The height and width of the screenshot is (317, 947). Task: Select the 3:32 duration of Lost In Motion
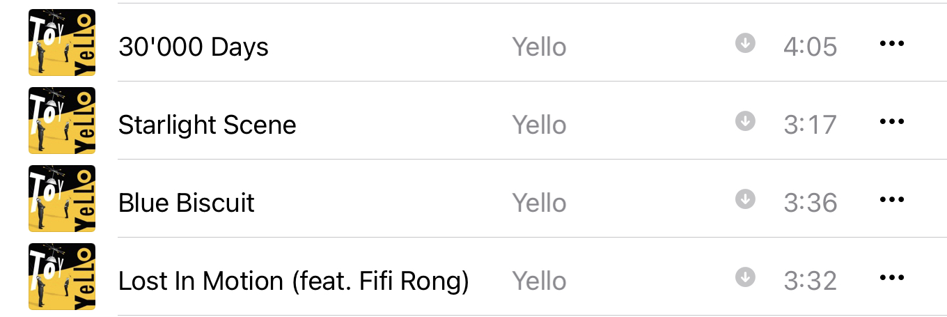click(x=811, y=281)
